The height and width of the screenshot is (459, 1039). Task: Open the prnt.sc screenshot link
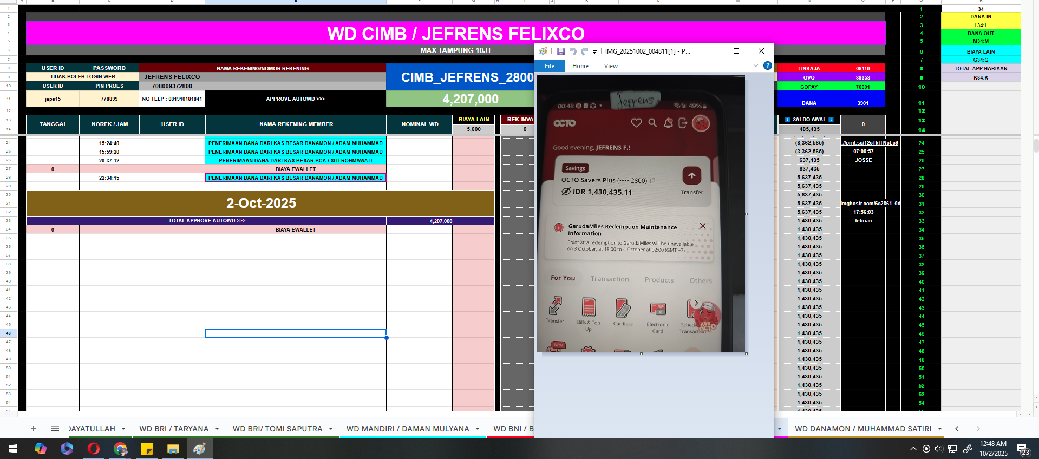coord(870,143)
